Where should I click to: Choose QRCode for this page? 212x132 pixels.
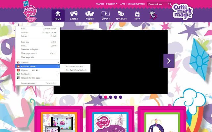(x=38, y=78)
